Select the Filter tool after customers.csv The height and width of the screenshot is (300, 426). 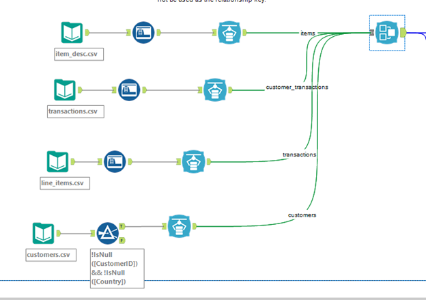point(108,233)
